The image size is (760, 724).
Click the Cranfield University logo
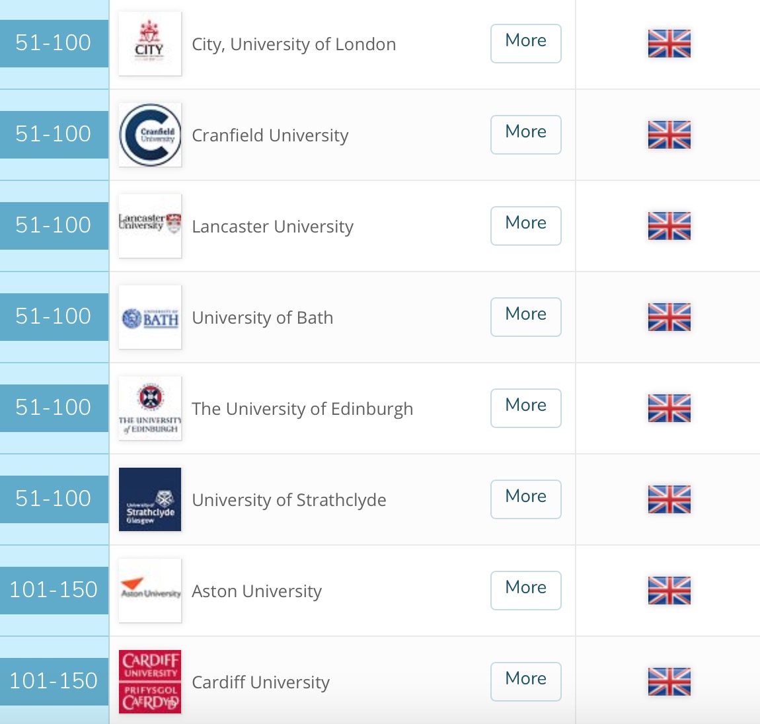pos(150,135)
